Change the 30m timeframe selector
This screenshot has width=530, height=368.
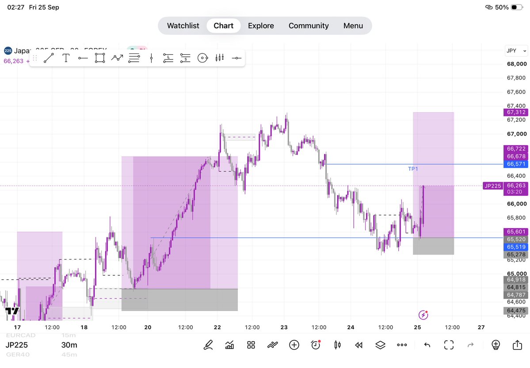[69, 345]
